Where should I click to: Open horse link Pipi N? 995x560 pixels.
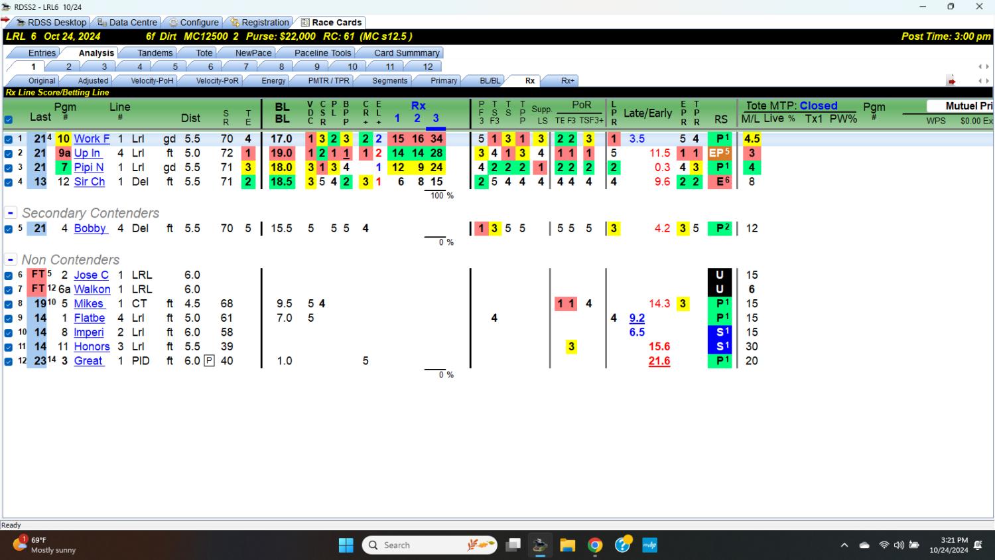pos(89,167)
